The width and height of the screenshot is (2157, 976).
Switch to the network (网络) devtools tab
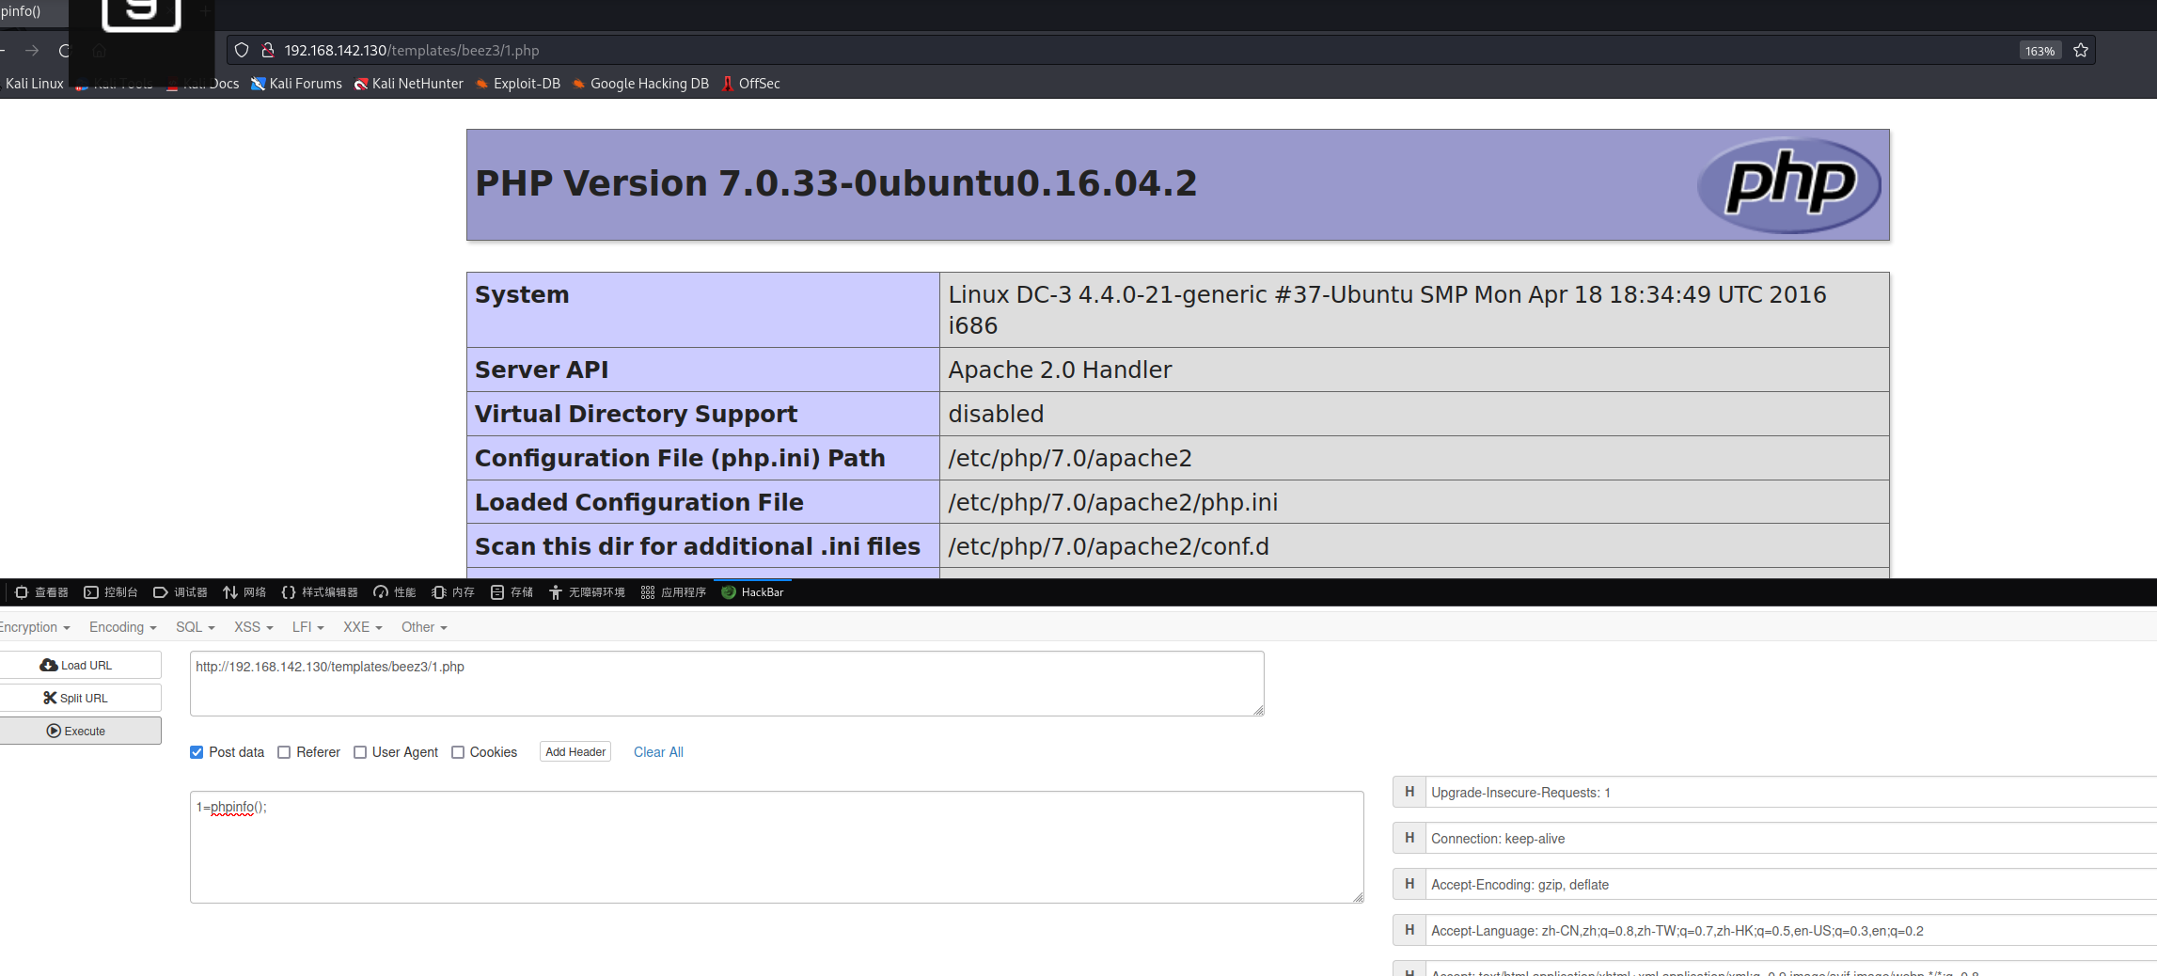point(244,592)
